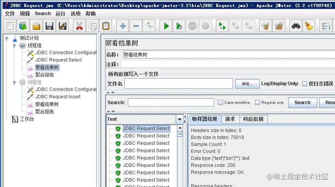
Task: Clear all results with double broom icon
Action: (279, 26)
